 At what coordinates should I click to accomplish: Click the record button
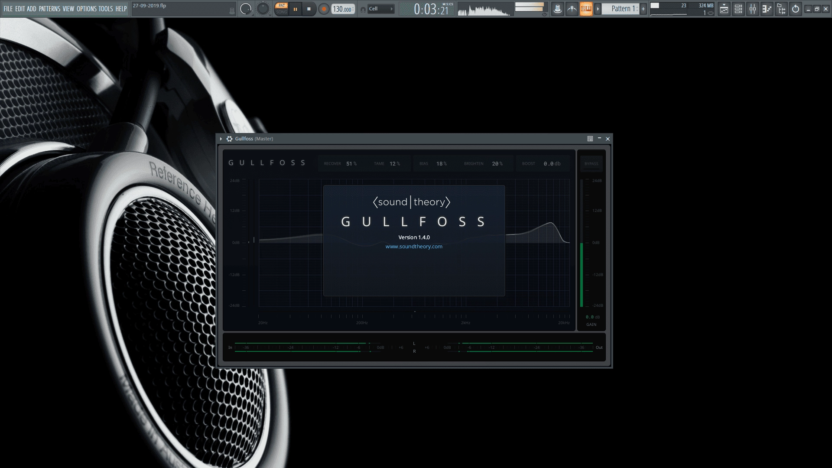(324, 9)
